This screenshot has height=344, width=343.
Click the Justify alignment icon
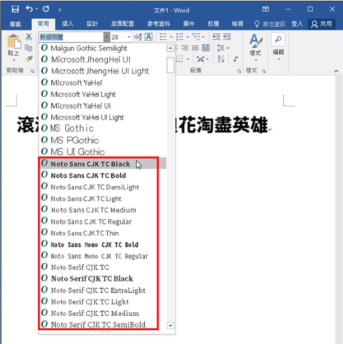[x=195, y=48]
